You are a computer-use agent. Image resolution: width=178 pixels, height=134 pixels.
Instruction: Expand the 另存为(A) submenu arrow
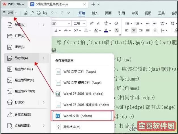tap(44, 58)
